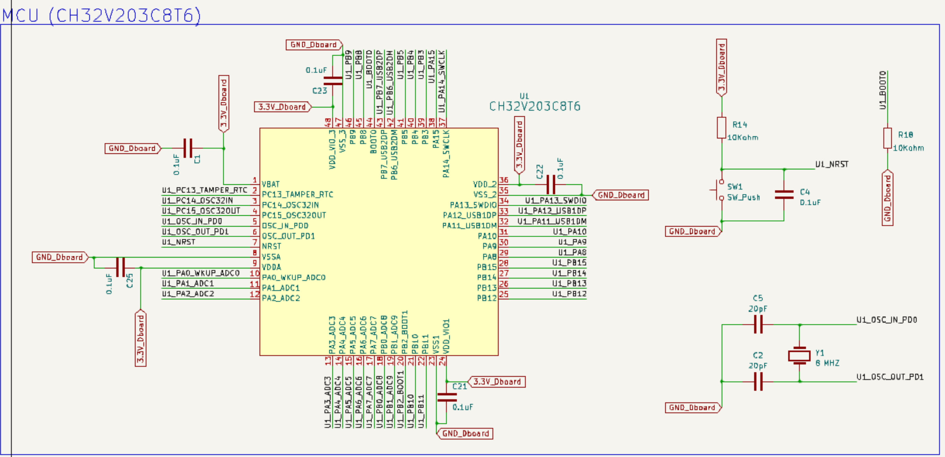The image size is (945, 457).
Task: Click the 3.3V_Dboard label below C25
Action: click(141, 338)
